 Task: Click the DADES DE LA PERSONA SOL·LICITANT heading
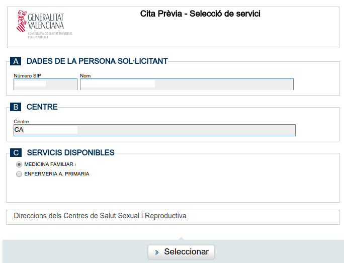coord(97,61)
